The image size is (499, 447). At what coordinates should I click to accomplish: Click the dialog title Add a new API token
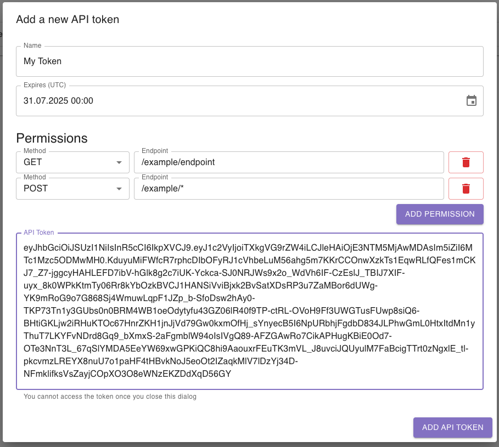tap(68, 19)
